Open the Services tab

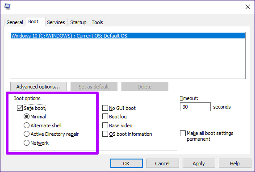(56, 22)
